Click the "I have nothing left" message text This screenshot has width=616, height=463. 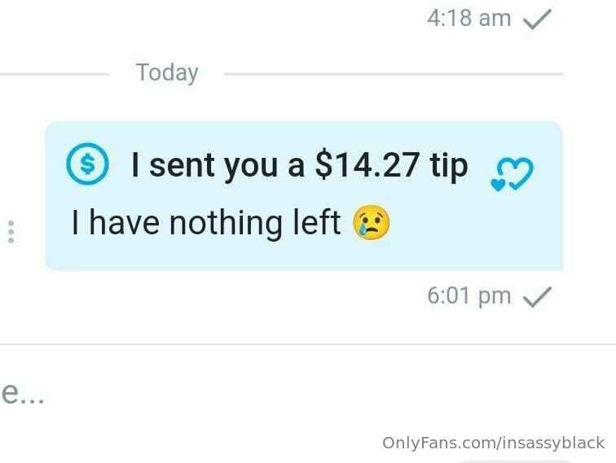point(206,223)
